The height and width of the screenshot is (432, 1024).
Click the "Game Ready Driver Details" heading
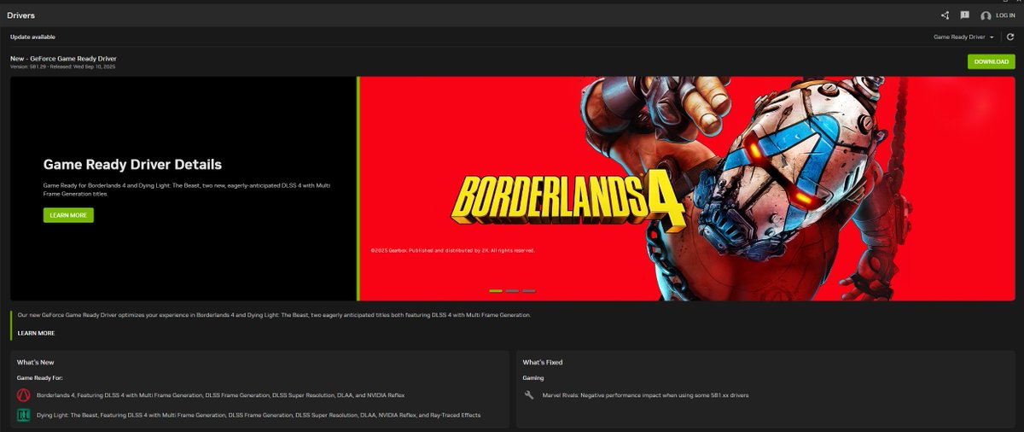(x=132, y=164)
